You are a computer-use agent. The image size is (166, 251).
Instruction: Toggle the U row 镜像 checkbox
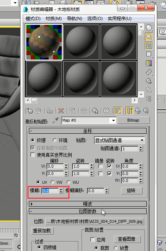pyautogui.click(x=101, y=166)
